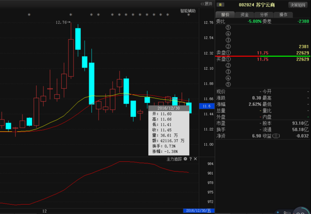Image resolution: width=311 pixels, height=214 pixels.
Task: Click the R badge beside stock code
Action: point(220,5)
